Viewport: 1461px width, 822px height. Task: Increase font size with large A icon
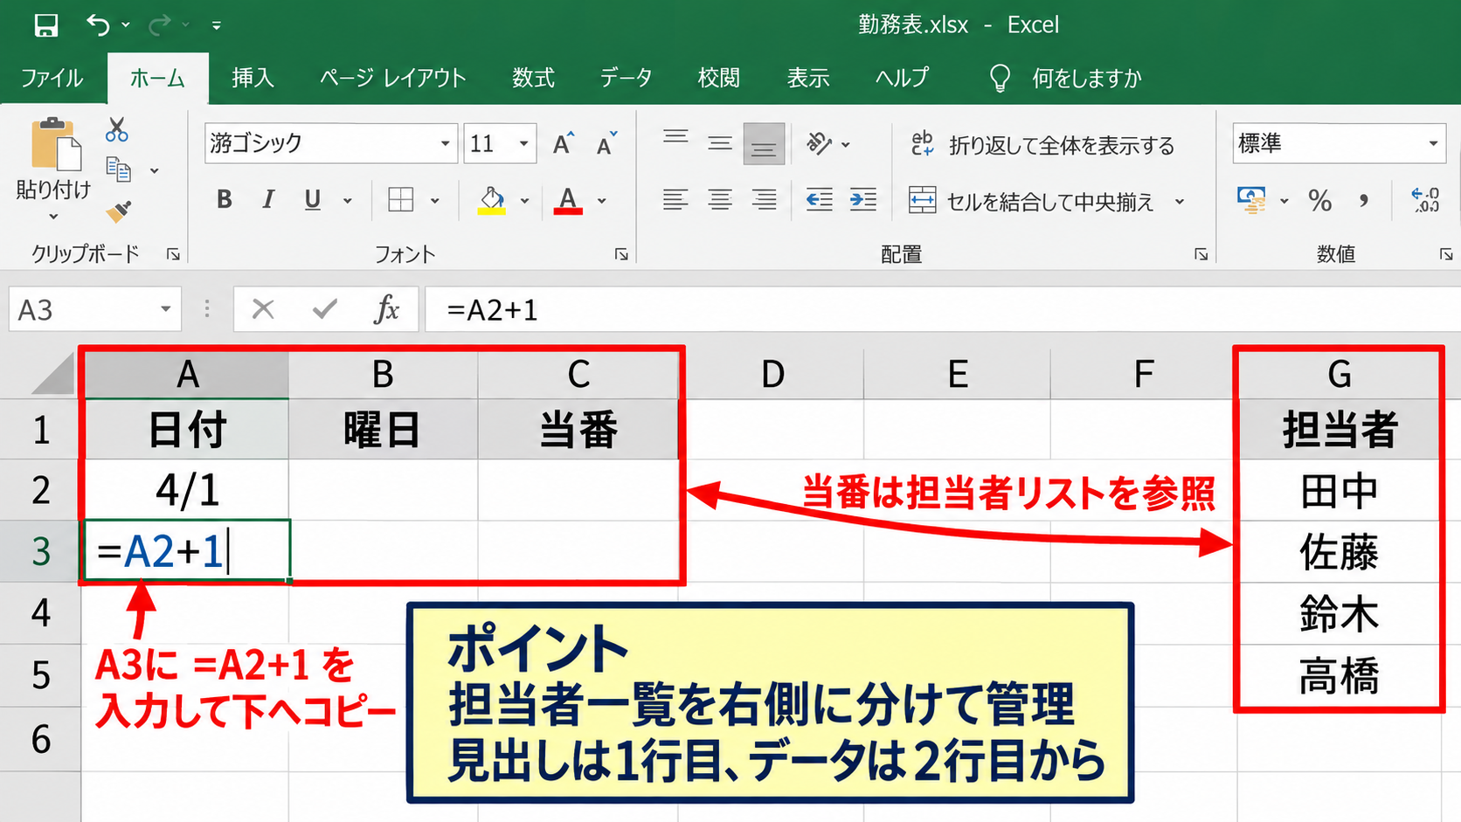pos(564,143)
